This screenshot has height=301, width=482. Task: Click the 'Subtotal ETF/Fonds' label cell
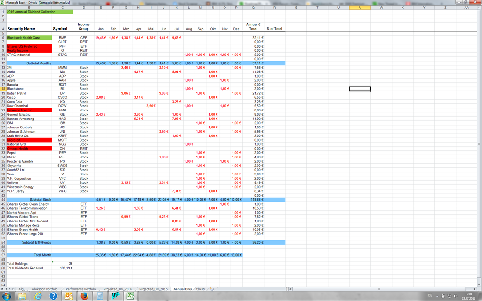(29, 242)
